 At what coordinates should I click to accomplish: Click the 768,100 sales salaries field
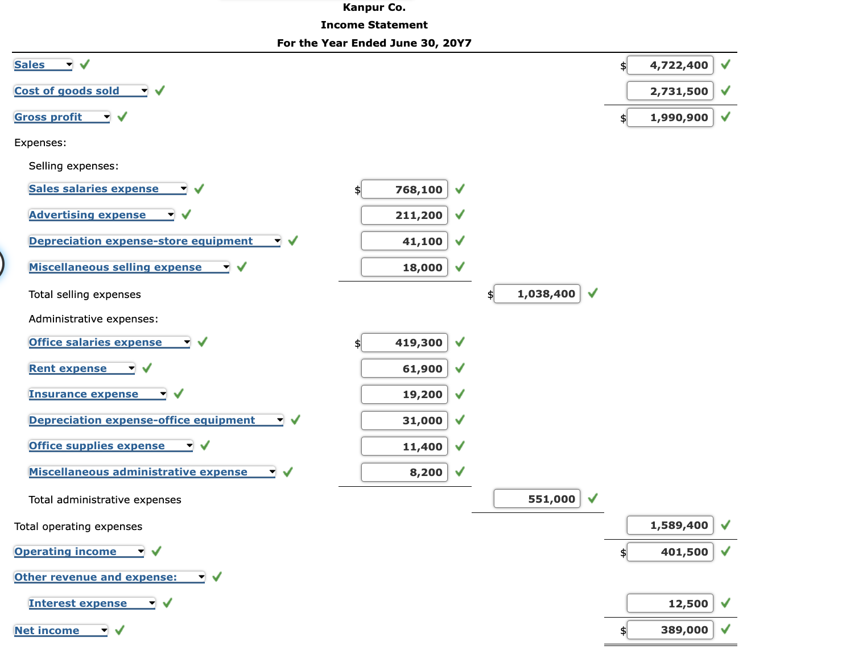[404, 189]
